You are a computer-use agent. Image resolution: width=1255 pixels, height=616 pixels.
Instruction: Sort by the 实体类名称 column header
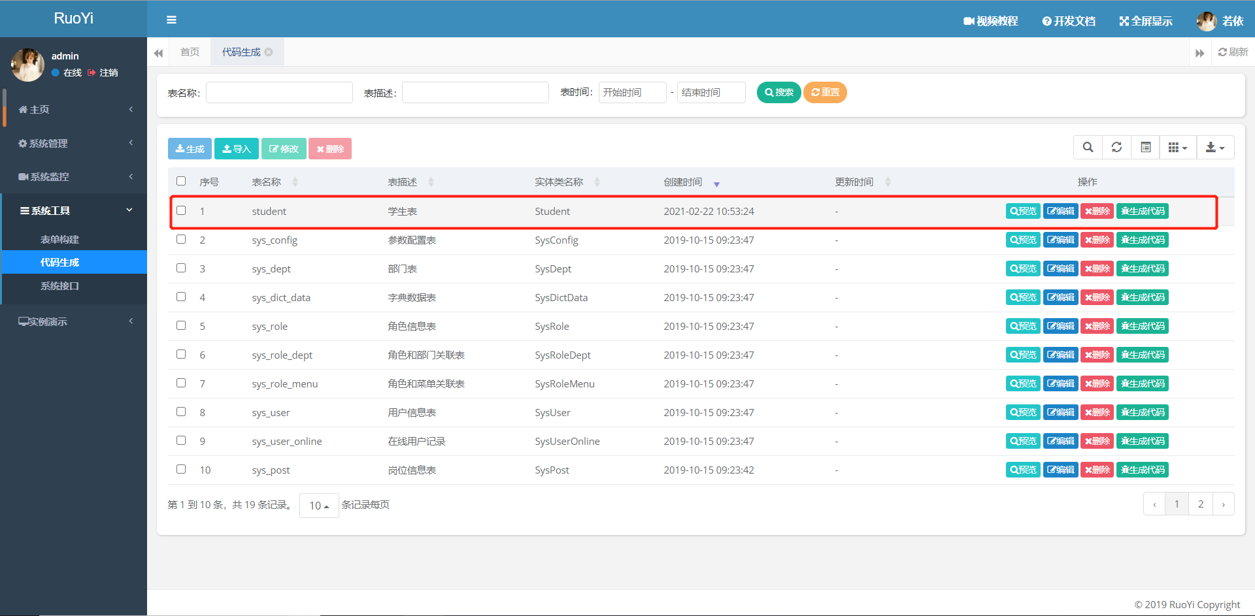pyautogui.click(x=567, y=182)
